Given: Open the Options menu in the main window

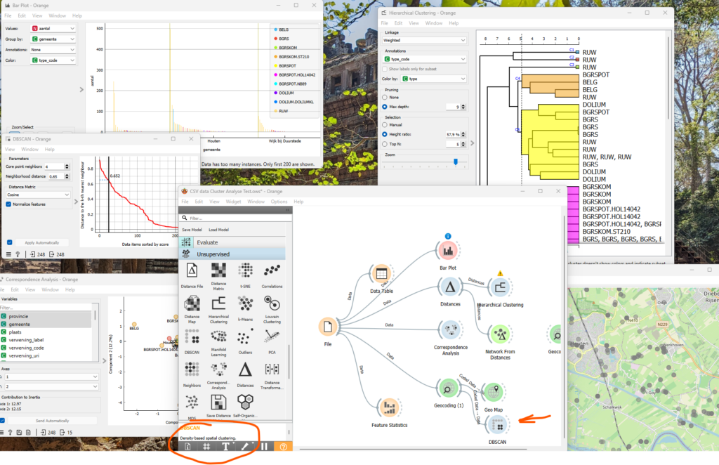Looking at the screenshot, I should point(279,202).
